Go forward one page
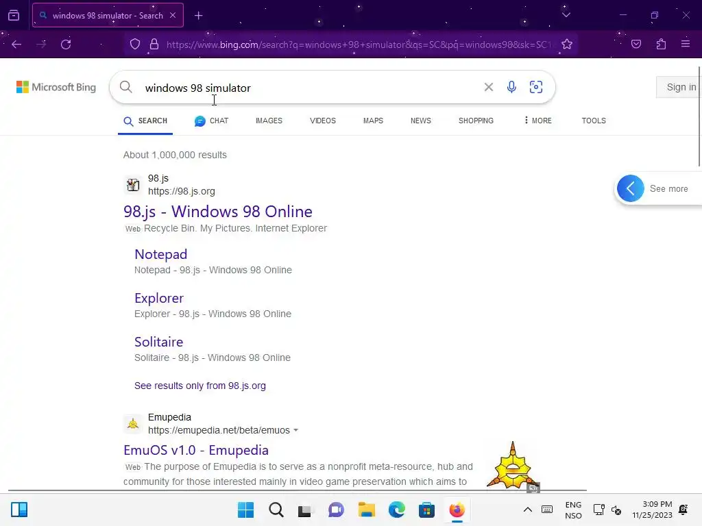This screenshot has height=526, width=702. point(41,45)
